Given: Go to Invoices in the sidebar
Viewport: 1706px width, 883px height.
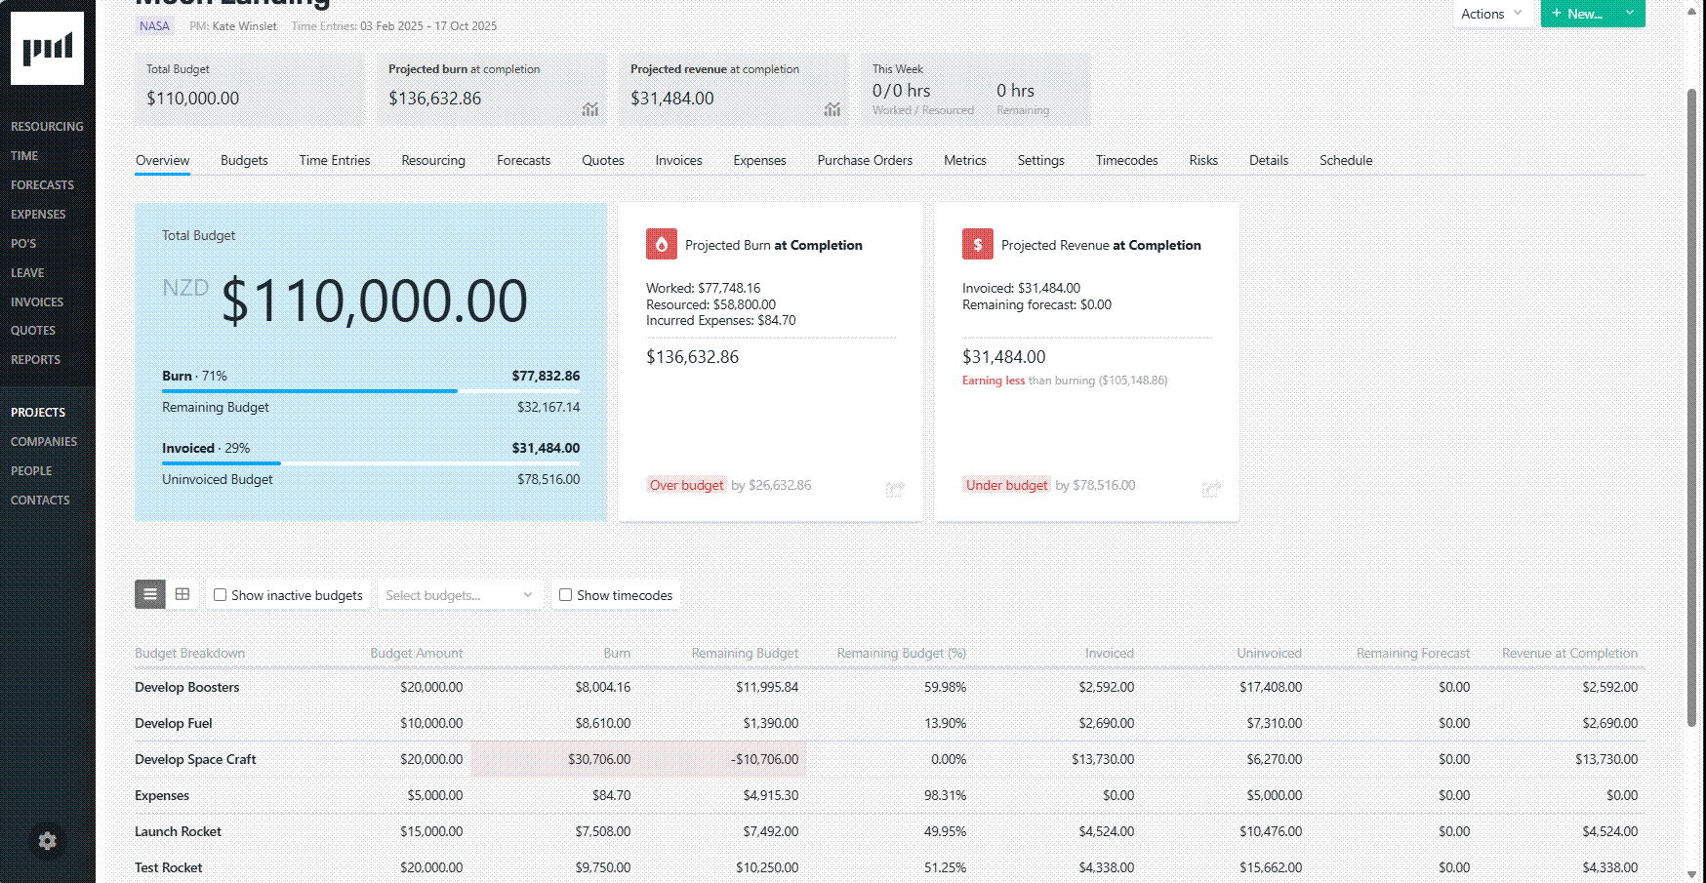Looking at the screenshot, I should click(x=37, y=302).
